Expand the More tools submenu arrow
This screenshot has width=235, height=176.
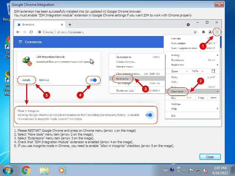coord(217,92)
